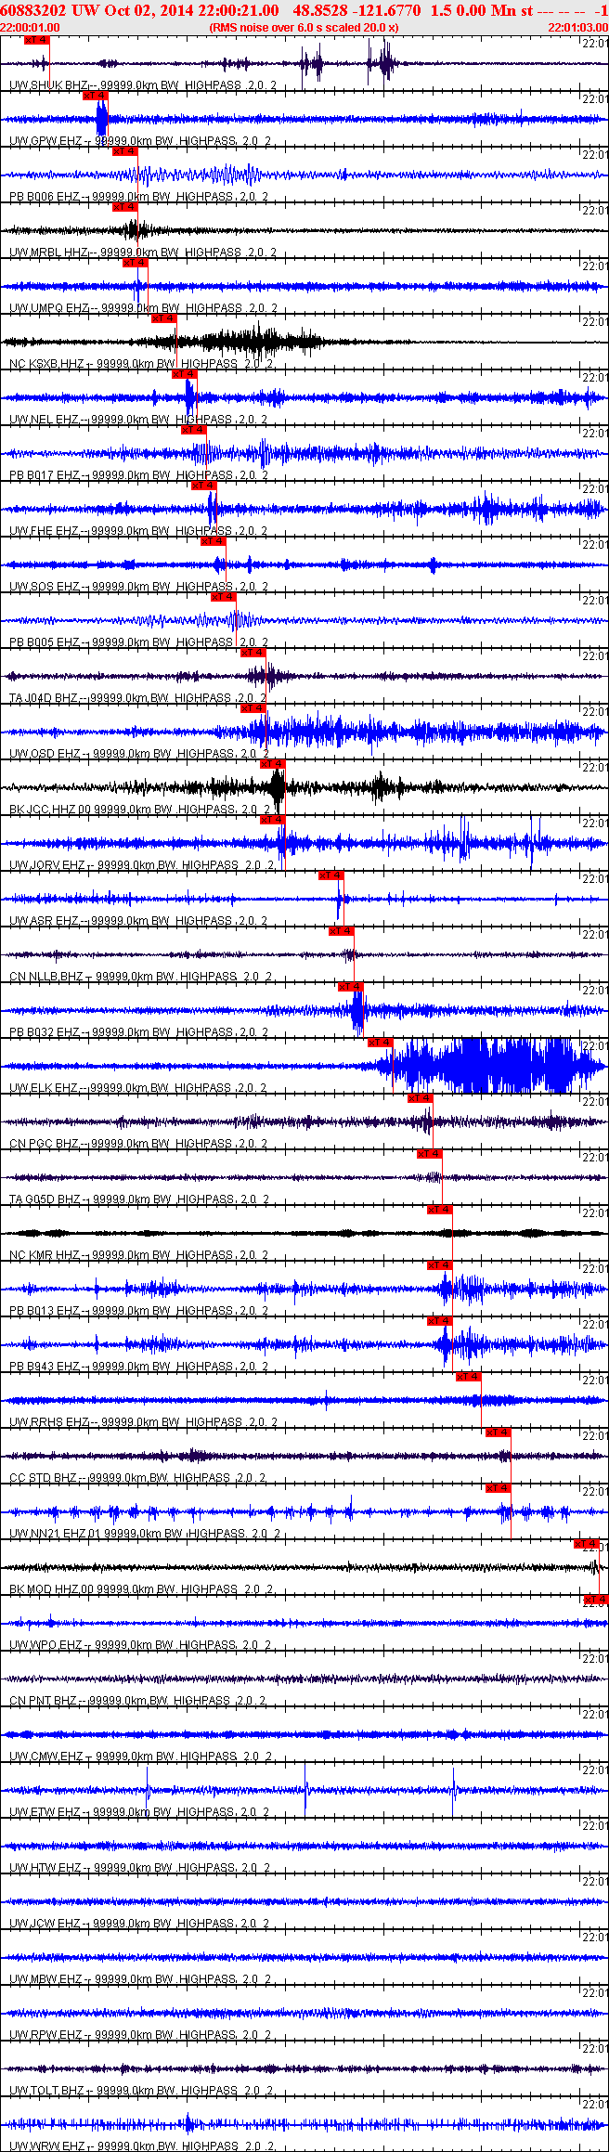The width and height of the screenshot is (609, 2152).
Task: Click the pick flag on PB.B006 trace
Action: point(124,151)
